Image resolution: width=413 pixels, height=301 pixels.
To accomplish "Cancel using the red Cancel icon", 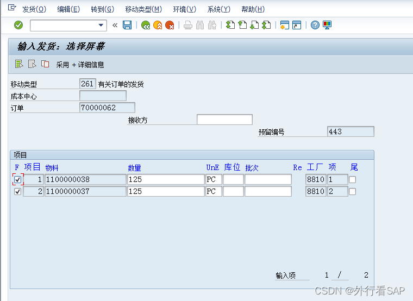I will pyautogui.click(x=170, y=26).
